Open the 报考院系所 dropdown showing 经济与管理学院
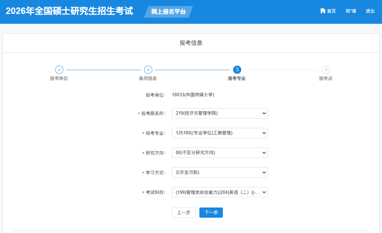The image size is (382, 233). pyautogui.click(x=219, y=113)
